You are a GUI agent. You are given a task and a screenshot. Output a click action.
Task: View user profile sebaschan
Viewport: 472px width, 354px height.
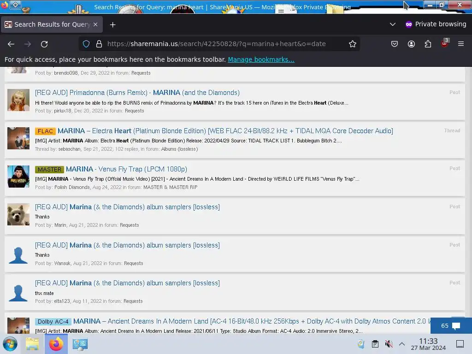point(69,149)
